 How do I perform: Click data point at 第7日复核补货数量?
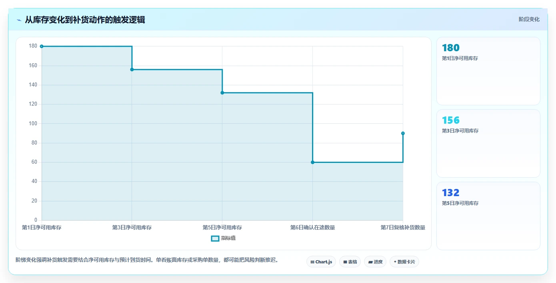[403, 133]
